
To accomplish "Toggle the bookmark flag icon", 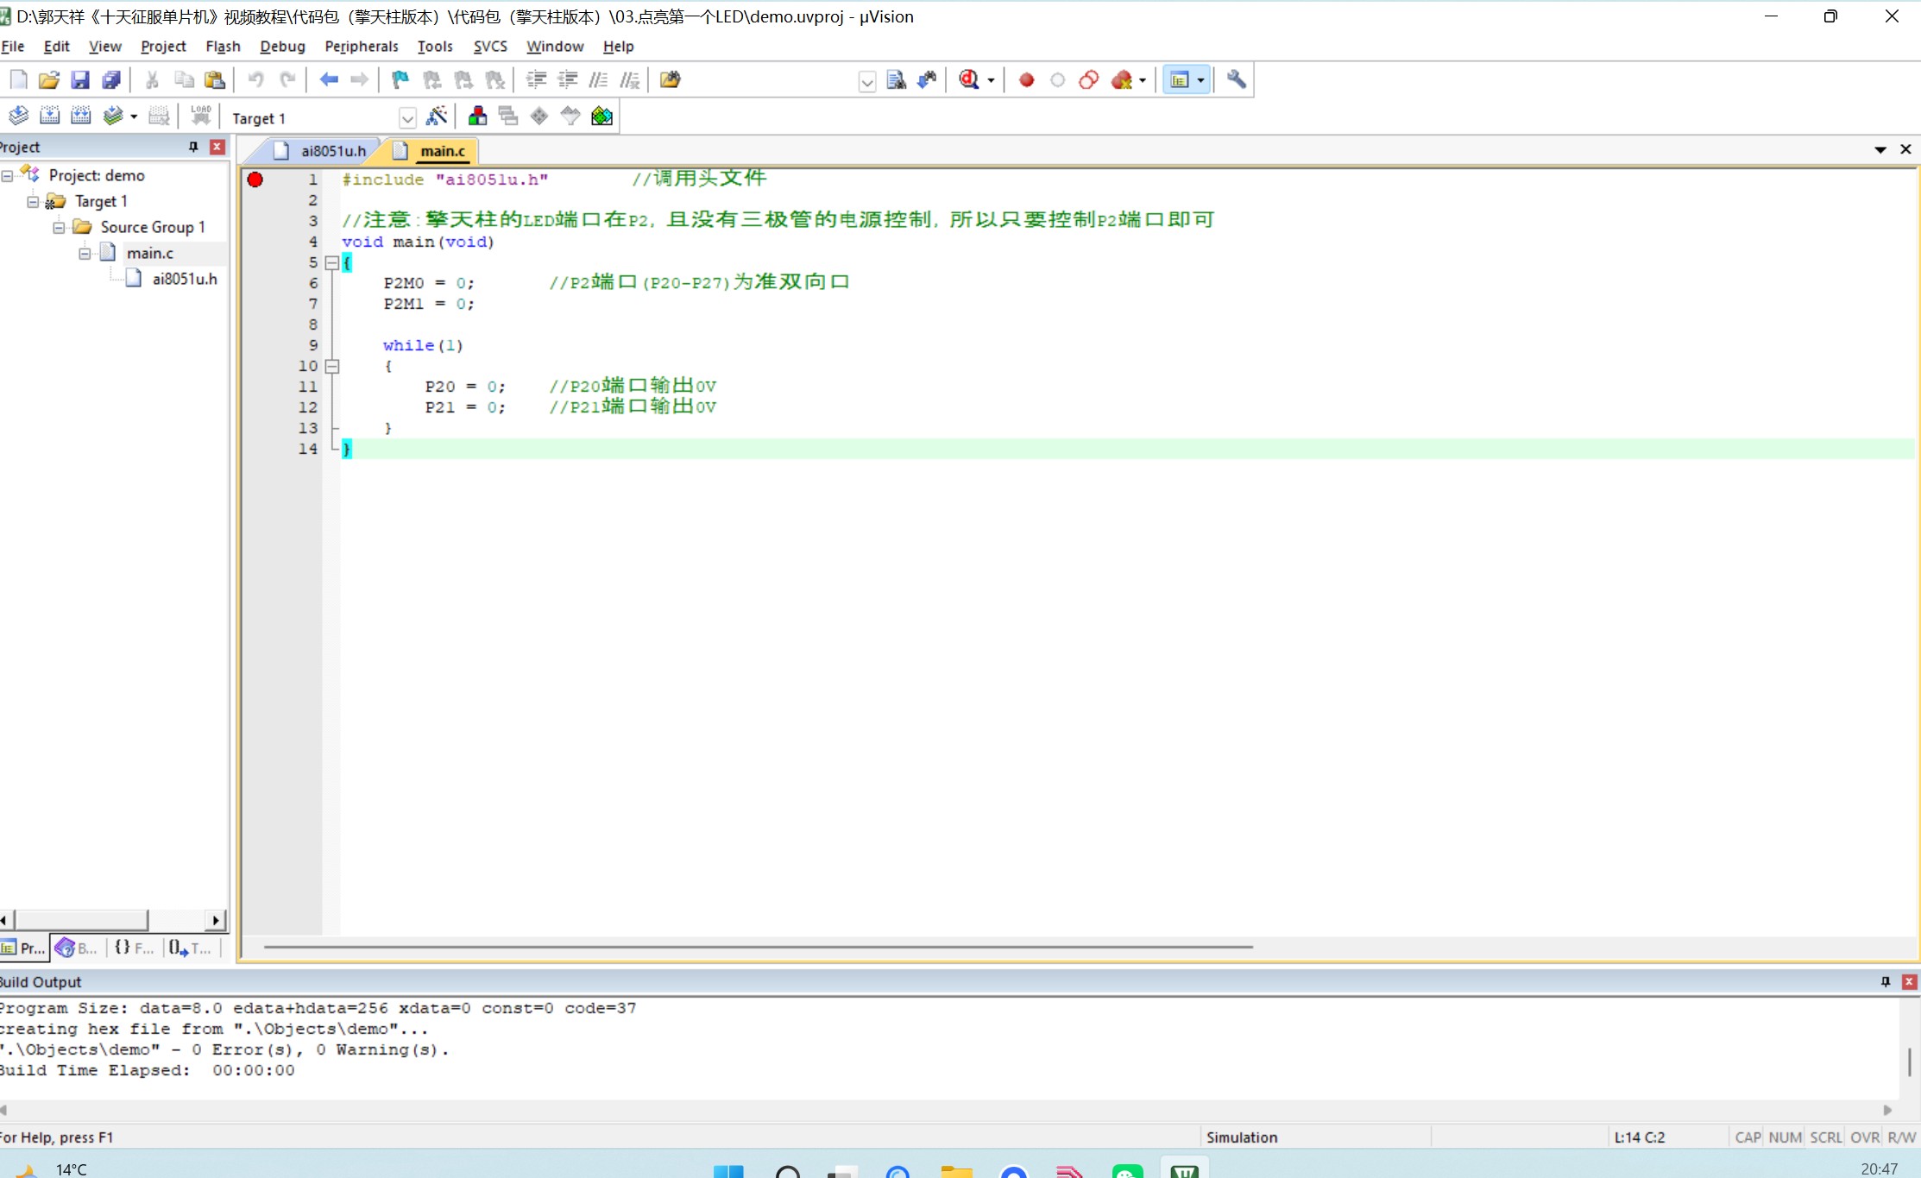I will point(400,80).
